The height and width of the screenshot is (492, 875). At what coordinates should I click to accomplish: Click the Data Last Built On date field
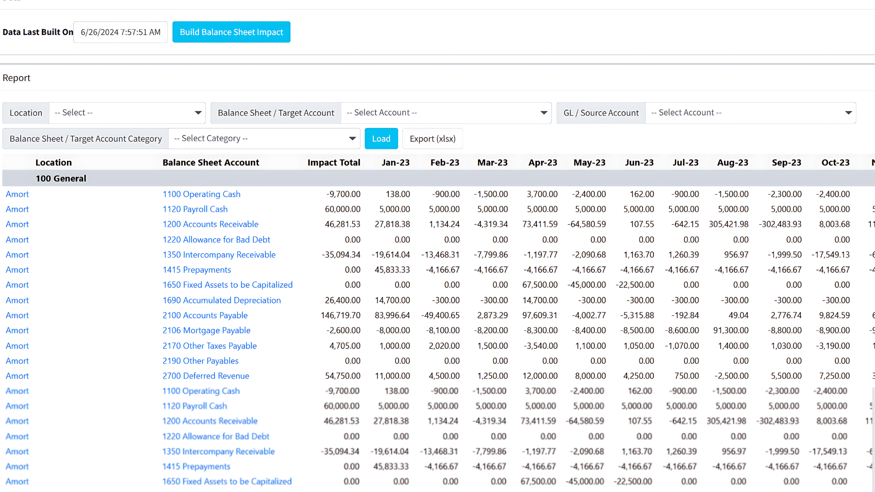point(120,32)
